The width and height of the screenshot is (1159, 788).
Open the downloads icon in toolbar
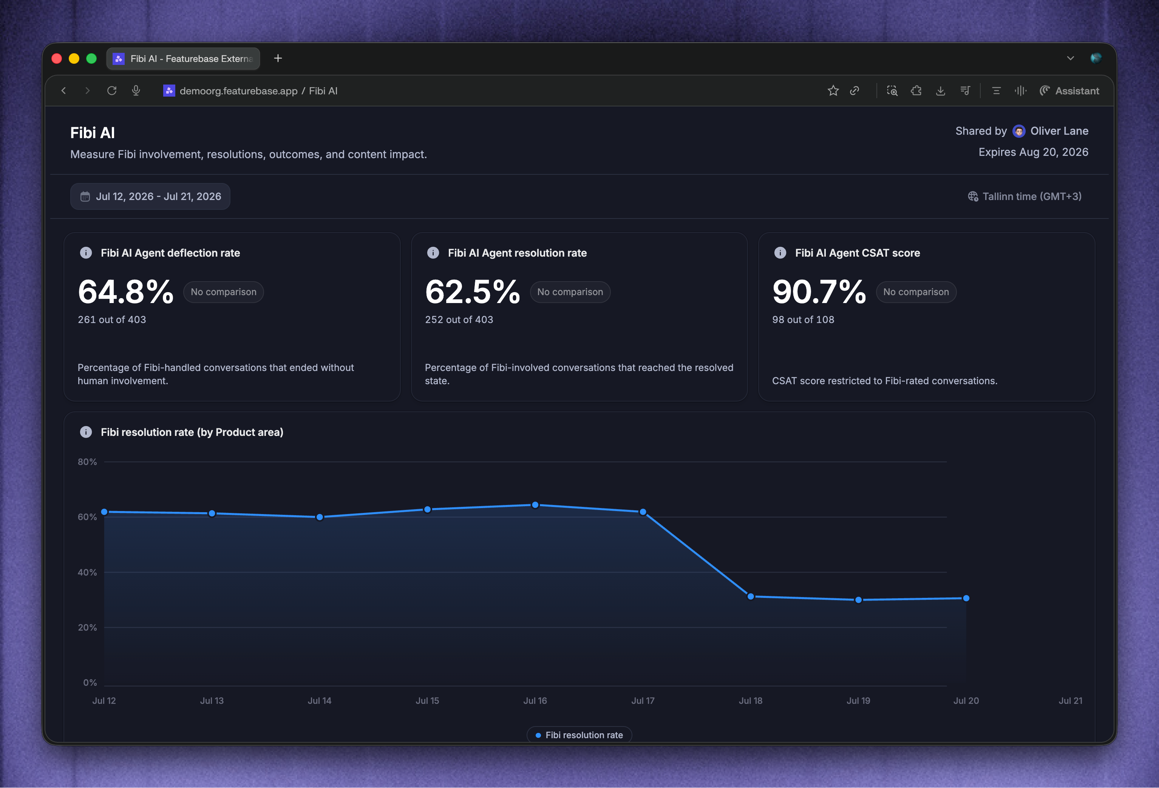tap(941, 91)
